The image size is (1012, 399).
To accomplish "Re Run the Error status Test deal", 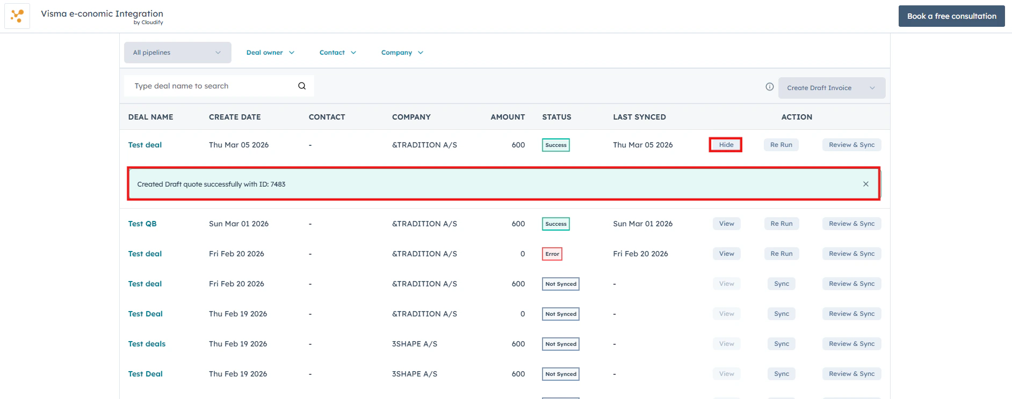I will (x=781, y=254).
